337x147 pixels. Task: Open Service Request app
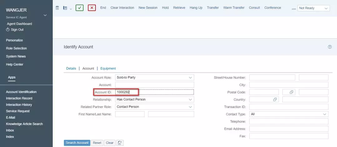18,111
